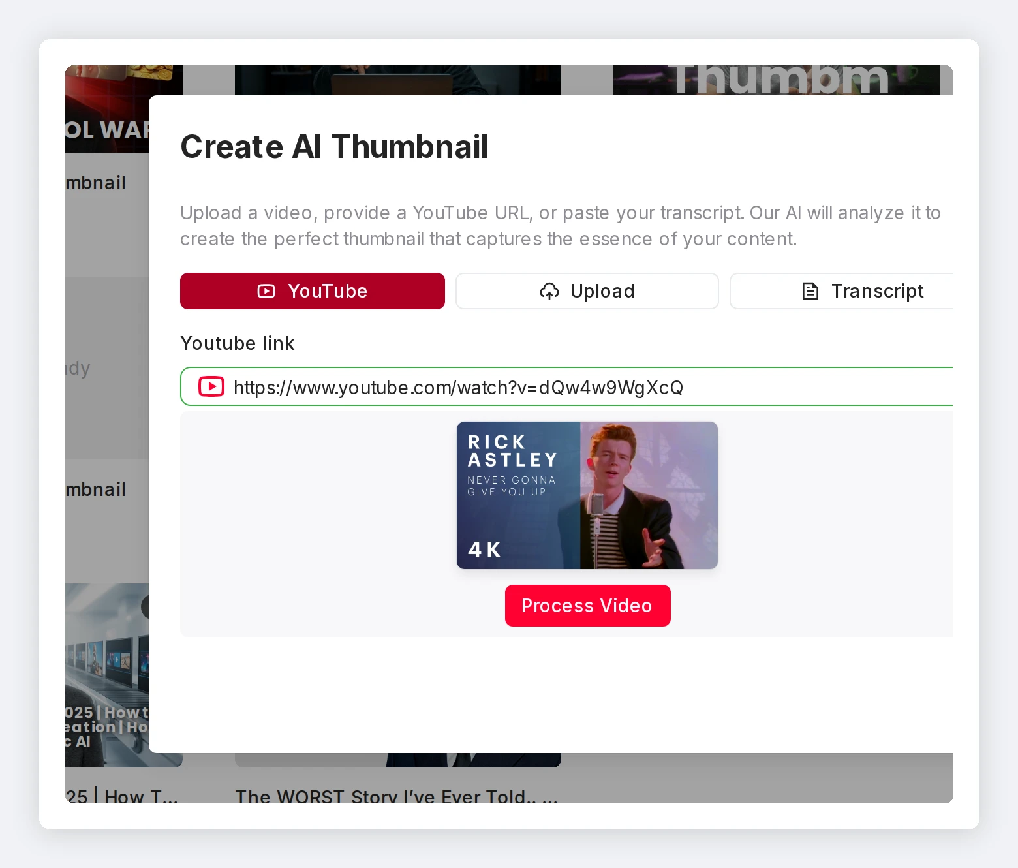Click the 'Create AI Thumbnail' heading
Viewport: 1018px width, 868px height.
[334, 147]
